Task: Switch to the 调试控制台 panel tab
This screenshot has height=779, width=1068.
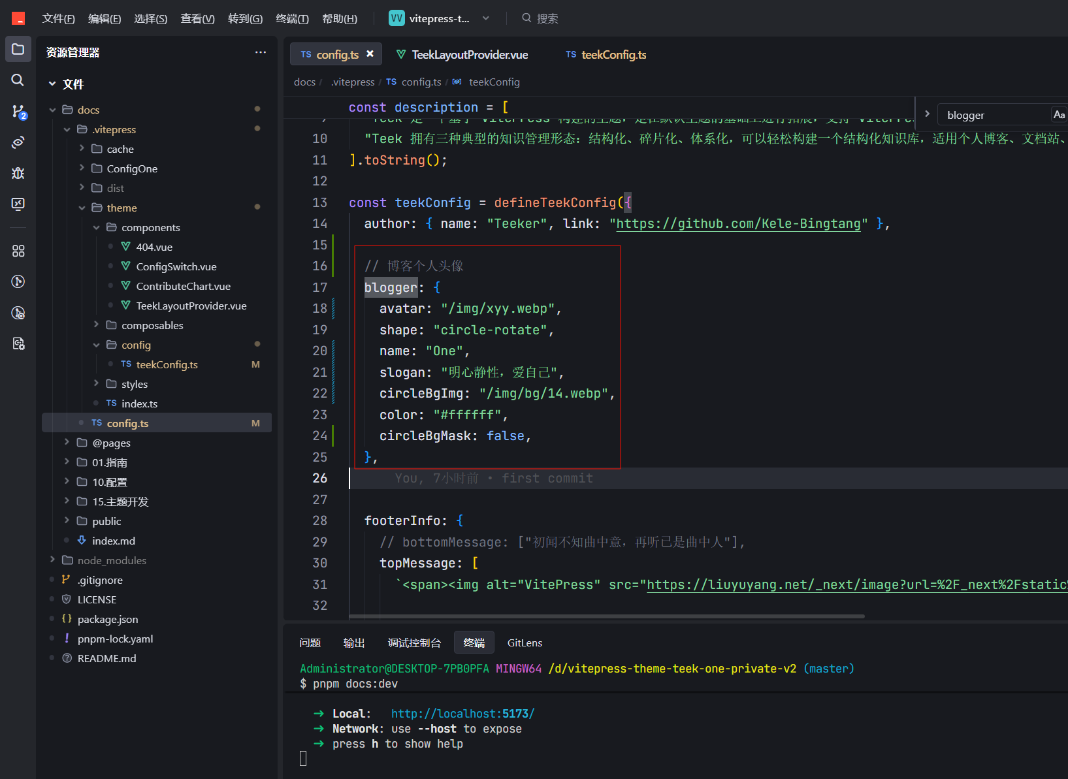Action: pyautogui.click(x=414, y=643)
